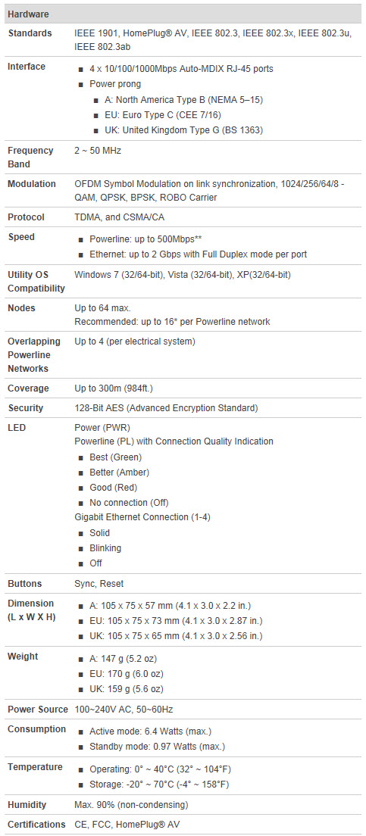Click the Power prong bullet marker

pos(80,84)
